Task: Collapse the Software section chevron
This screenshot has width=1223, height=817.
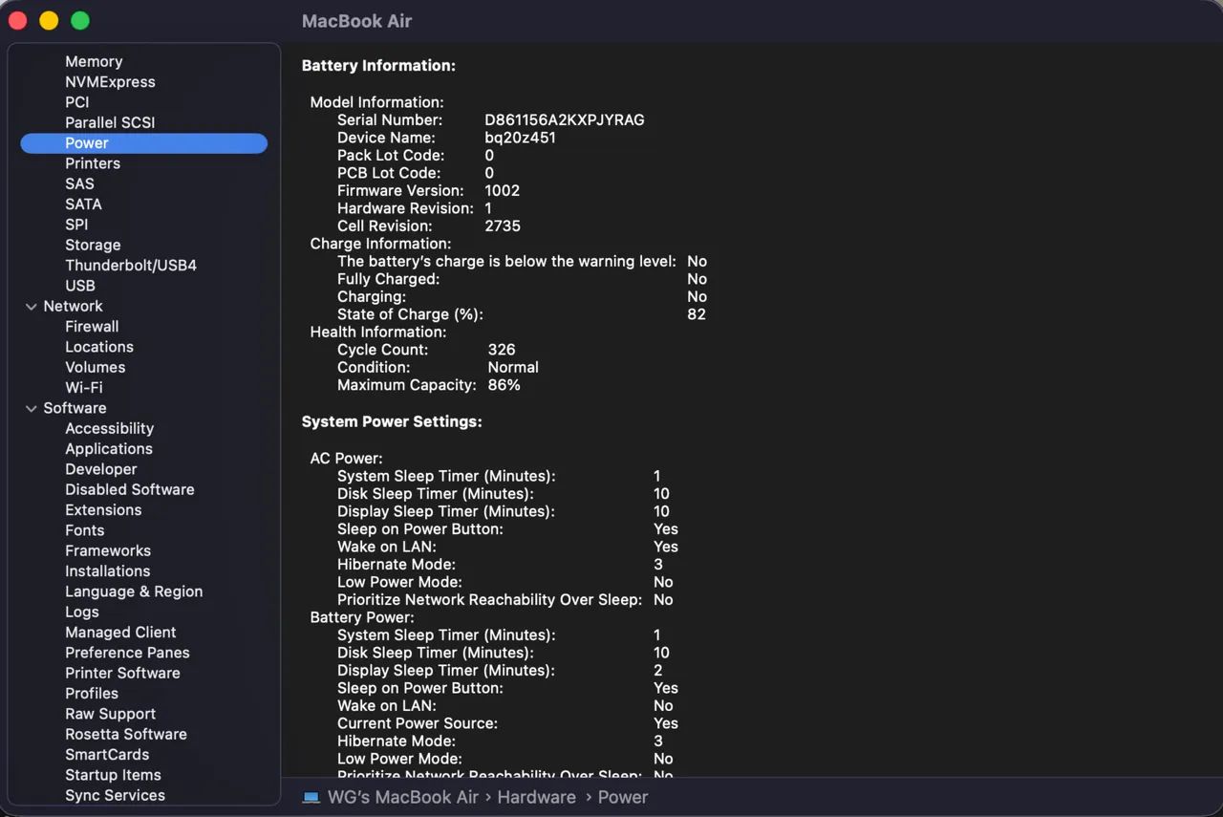Action: click(31, 408)
